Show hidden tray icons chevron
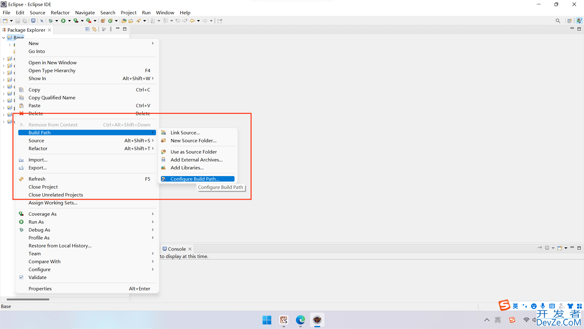 point(487,320)
